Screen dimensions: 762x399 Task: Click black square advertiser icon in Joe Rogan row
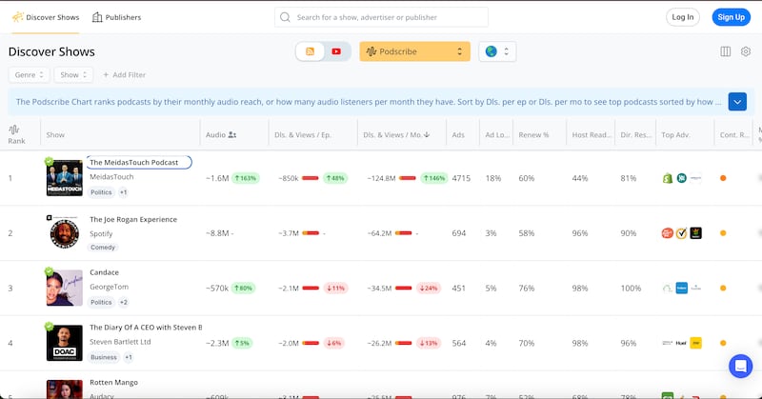[696, 233]
